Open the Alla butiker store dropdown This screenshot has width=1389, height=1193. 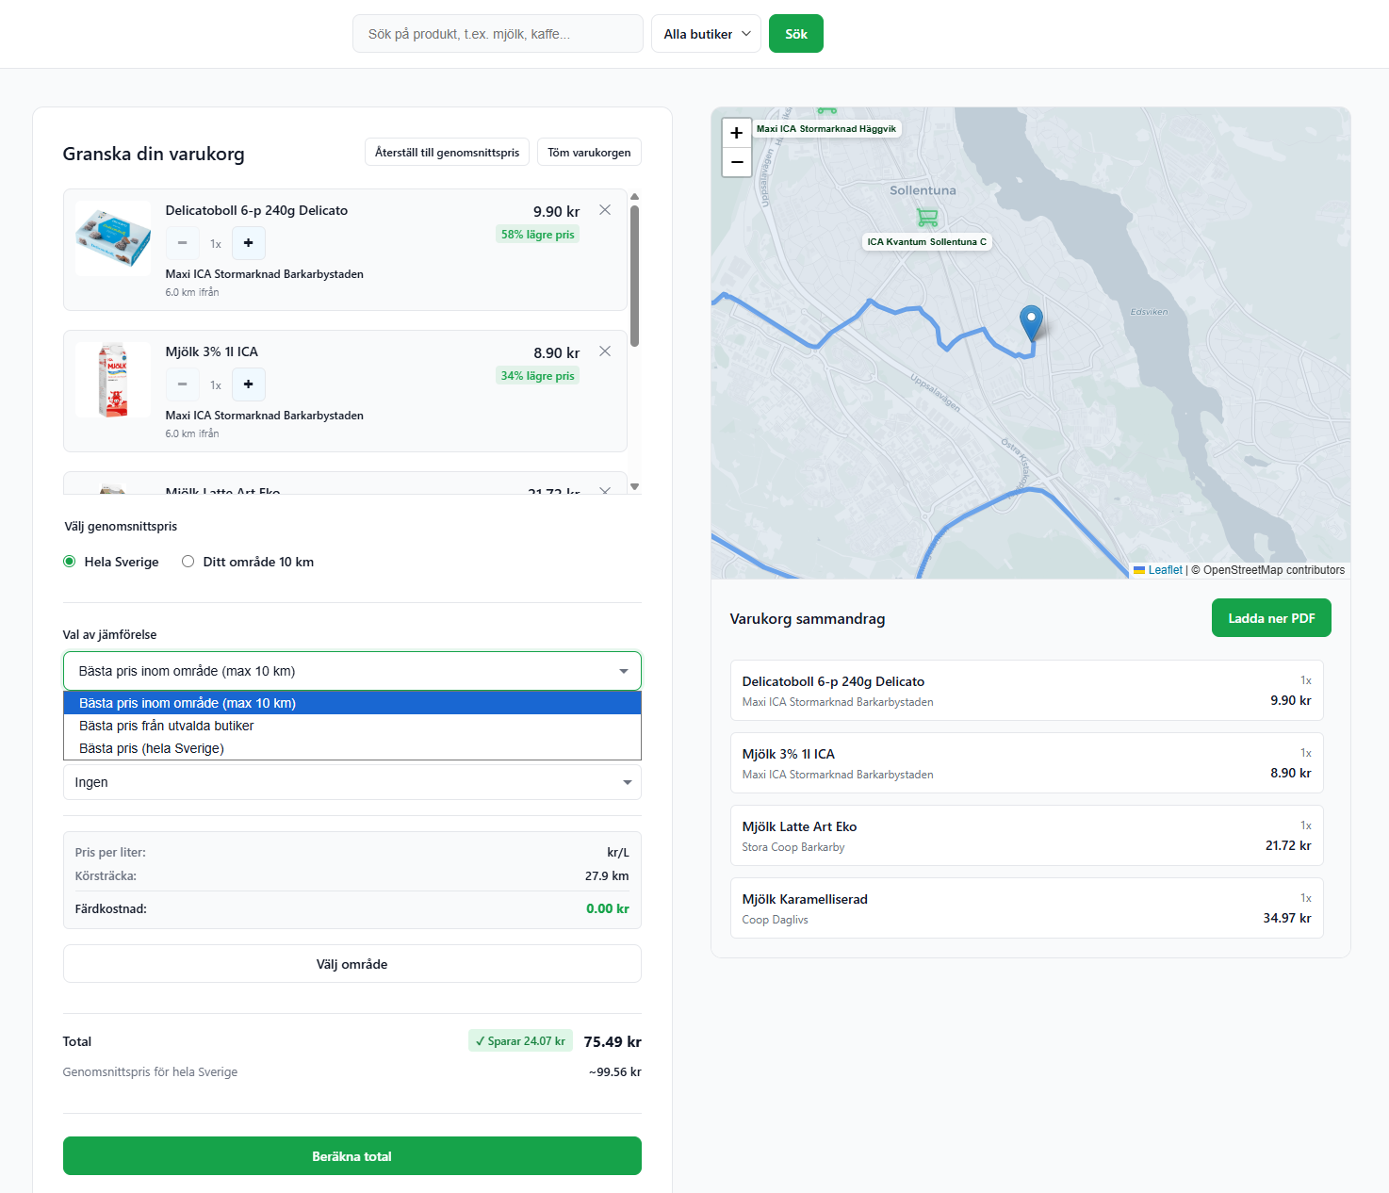point(706,34)
